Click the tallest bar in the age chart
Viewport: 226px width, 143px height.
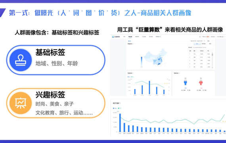(149, 87)
